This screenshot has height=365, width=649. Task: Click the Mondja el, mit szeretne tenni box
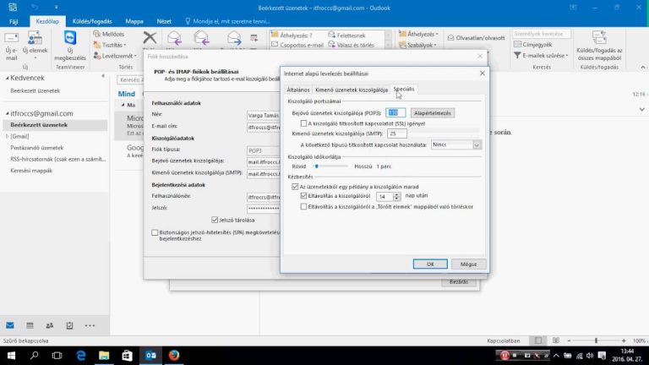click(x=227, y=21)
